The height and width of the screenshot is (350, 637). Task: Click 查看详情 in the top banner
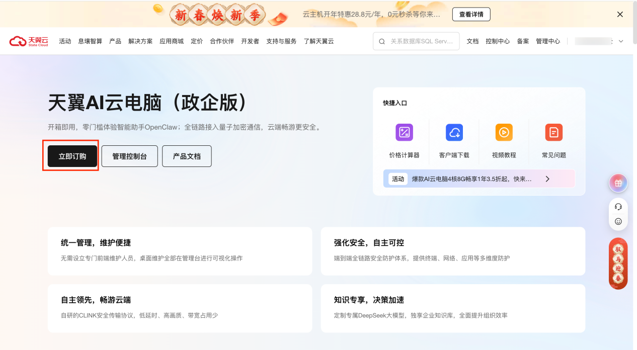tap(471, 15)
